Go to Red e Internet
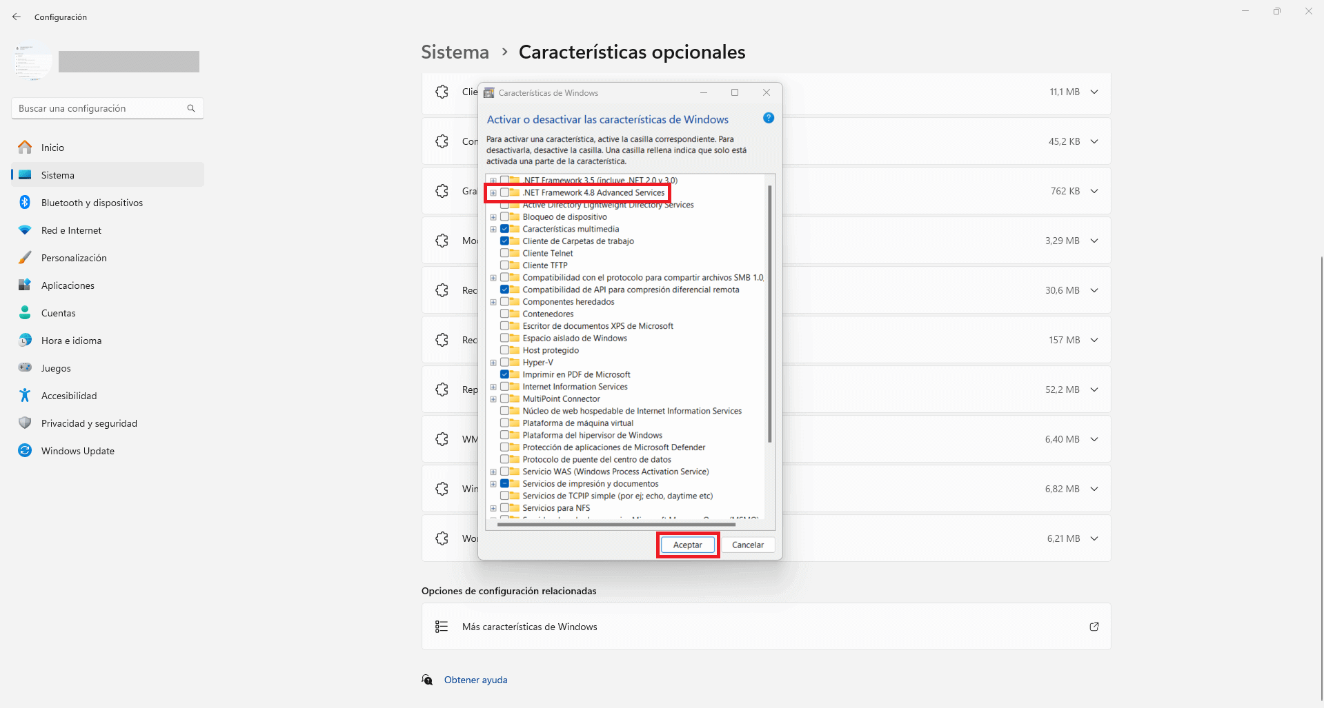 108,230
